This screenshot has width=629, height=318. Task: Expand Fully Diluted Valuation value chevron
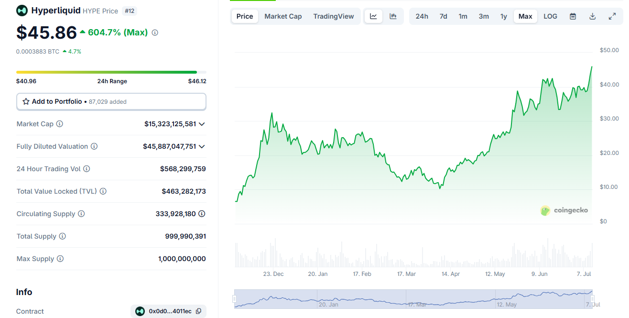[202, 146]
